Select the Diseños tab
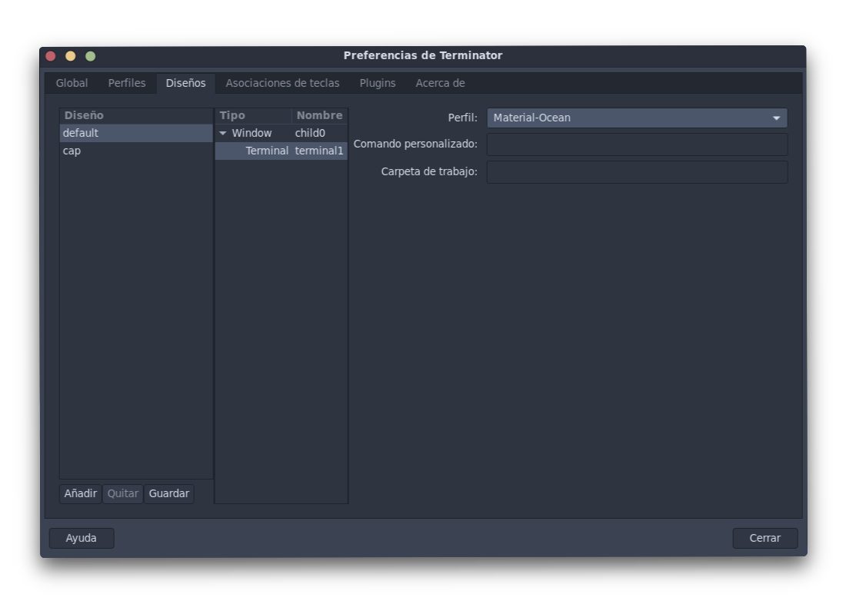Screen dimensions: 846x604 (x=185, y=83)
